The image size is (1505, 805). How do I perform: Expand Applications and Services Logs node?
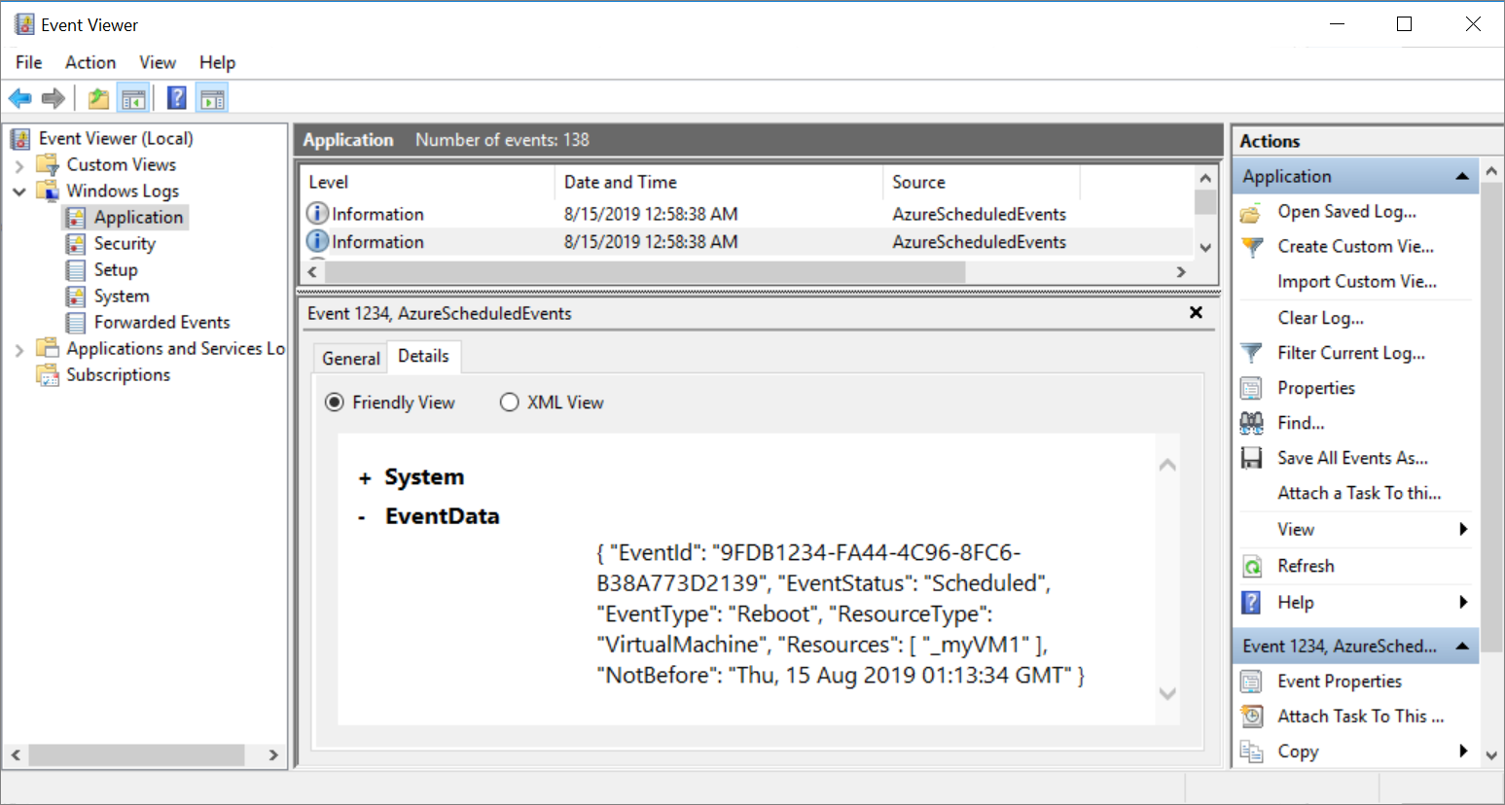click(x=18, y=349)
